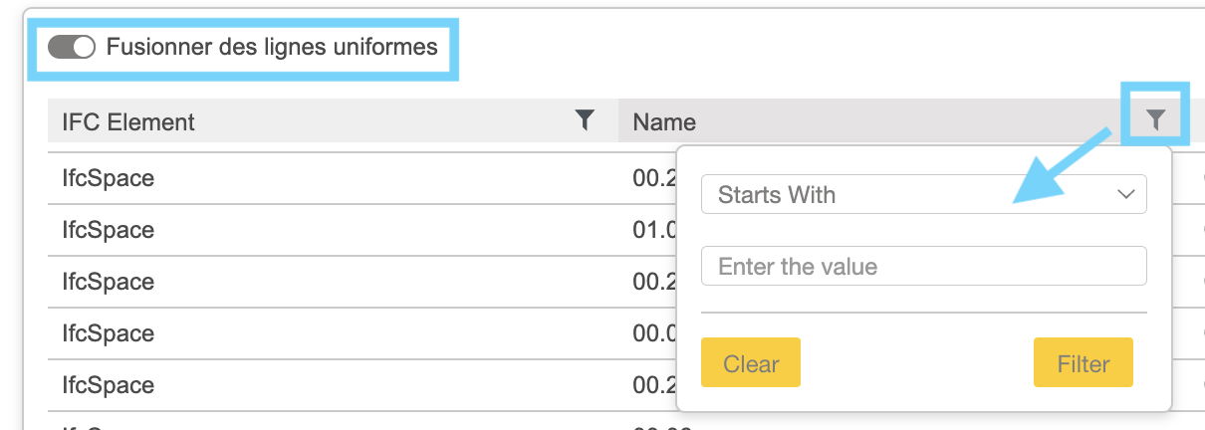Click the yellow Clear button

pyautogui.click(x=751, y=363)
